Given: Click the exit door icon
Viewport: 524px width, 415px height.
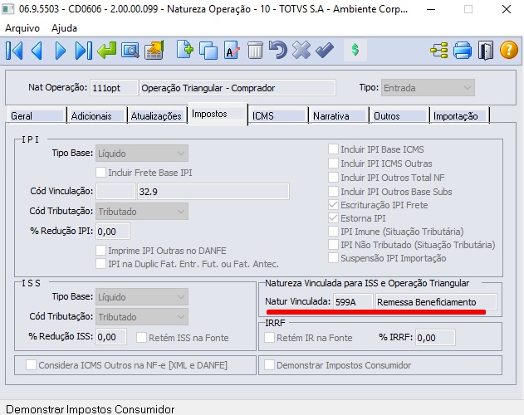Looking at the screenshot, I should pos(486,51).
